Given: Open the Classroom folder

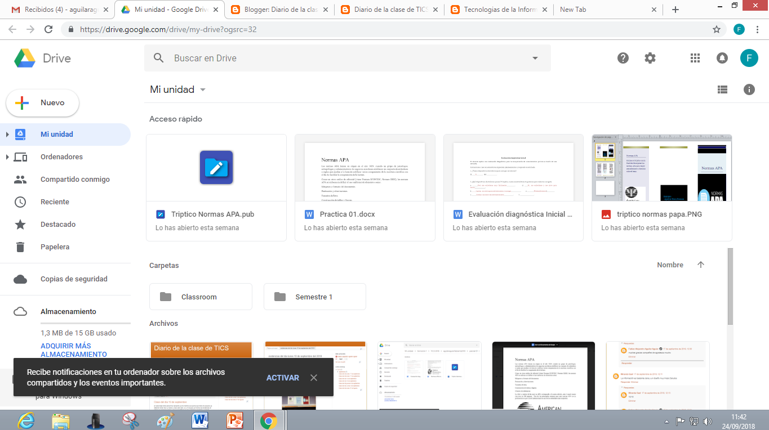Looking at the screenshot, I should [201, 297].
